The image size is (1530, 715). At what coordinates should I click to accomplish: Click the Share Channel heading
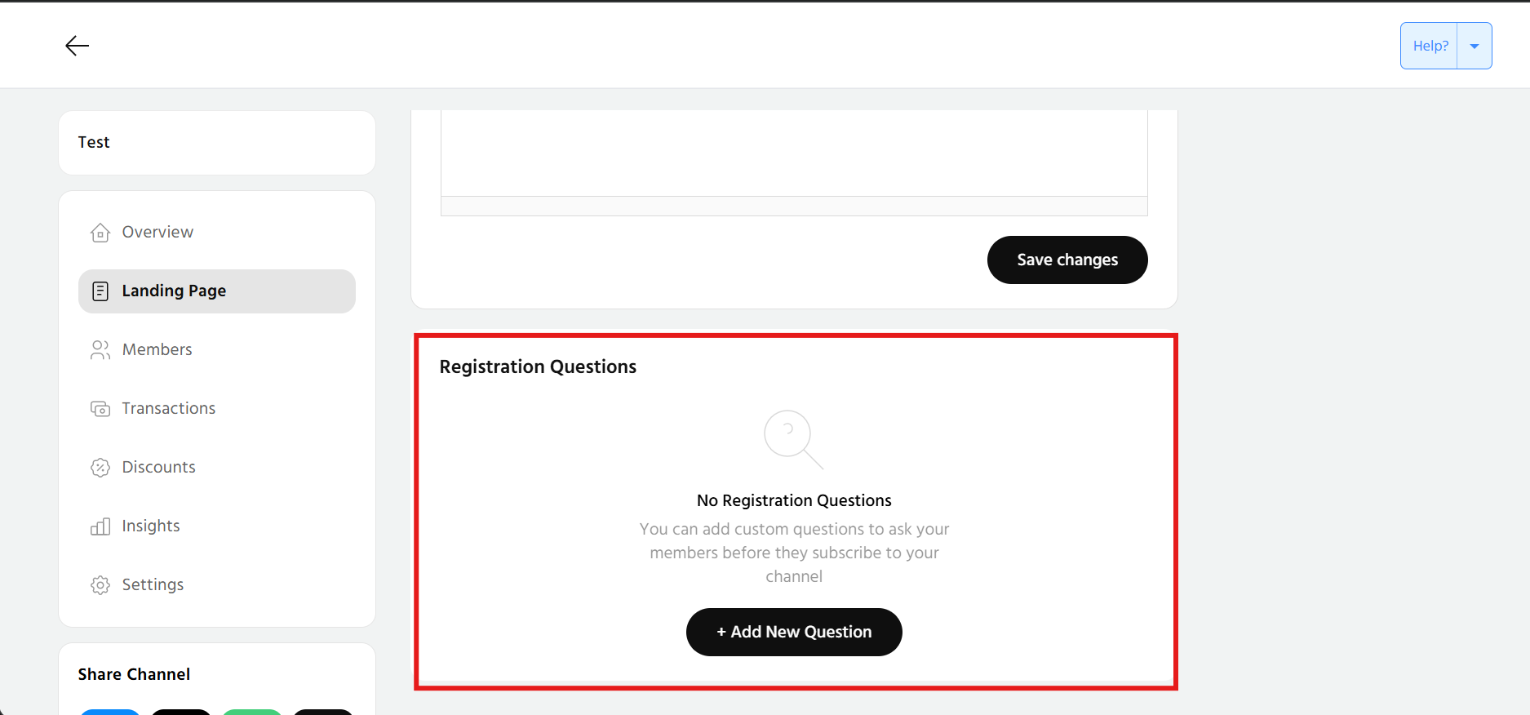tap(134, 674)
